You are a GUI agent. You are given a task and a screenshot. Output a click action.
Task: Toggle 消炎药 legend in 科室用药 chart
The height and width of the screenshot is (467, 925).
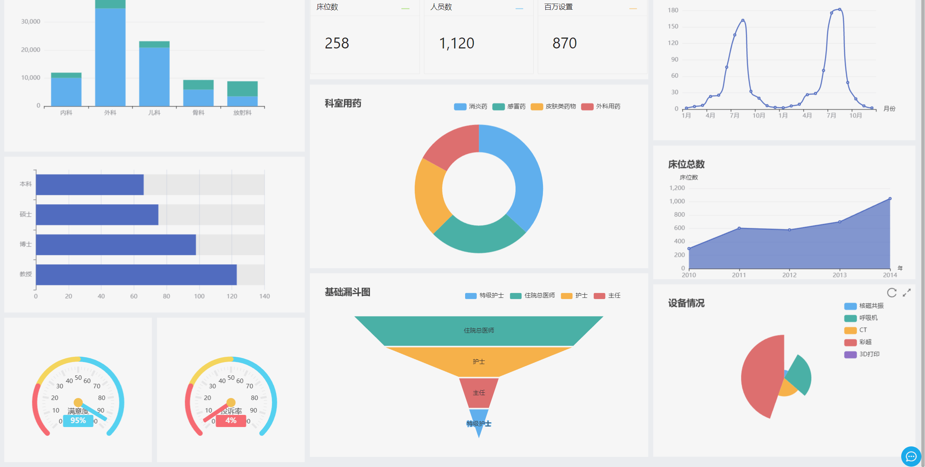pyautogui.click(x=470, y=107)
